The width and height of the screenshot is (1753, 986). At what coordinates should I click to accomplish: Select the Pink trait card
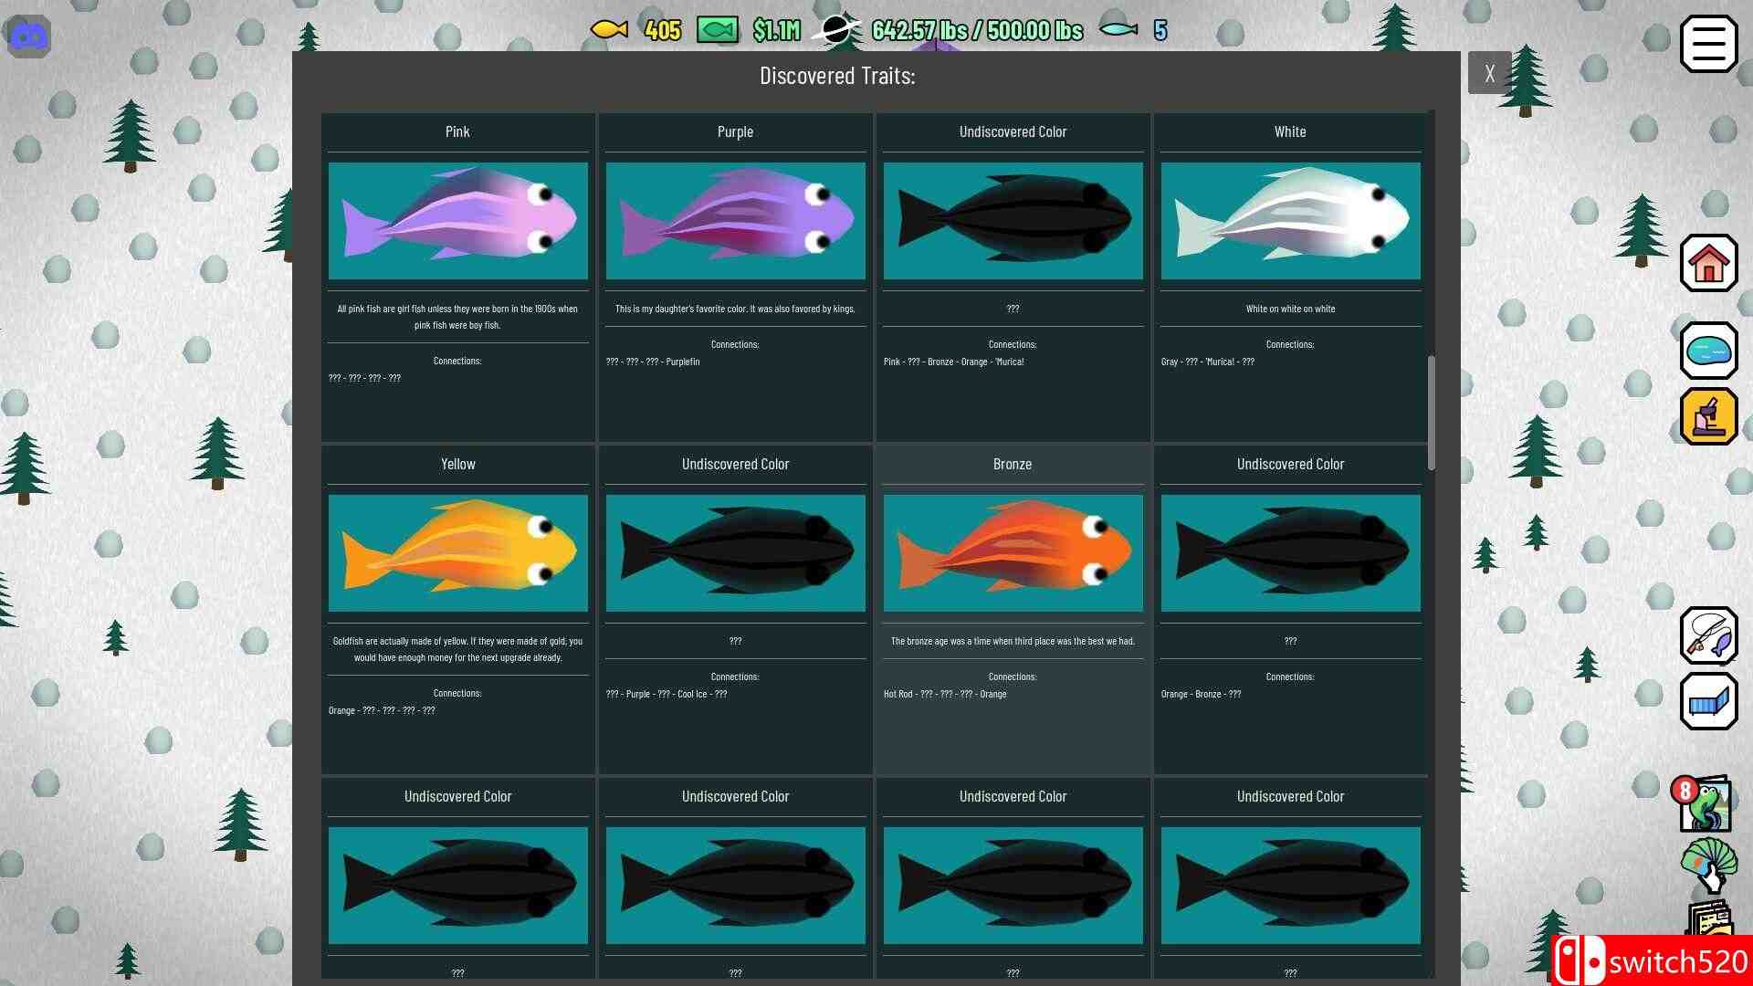[457, 220]
